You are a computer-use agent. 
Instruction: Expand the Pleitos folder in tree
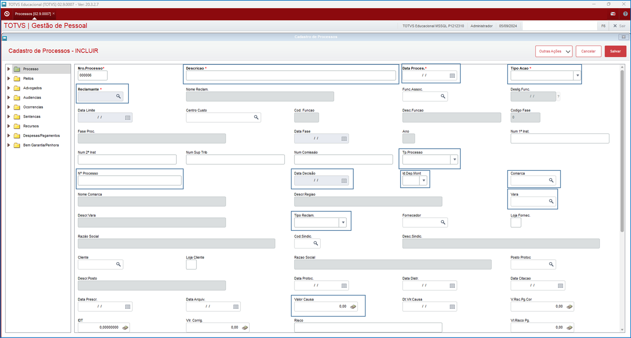coord(9,79)
